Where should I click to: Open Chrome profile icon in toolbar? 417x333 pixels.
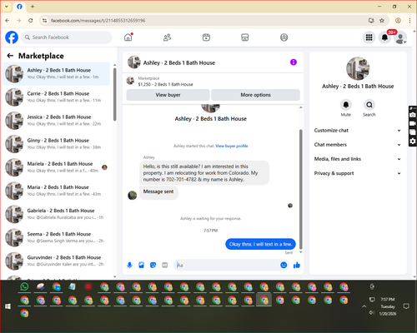(398, 20)
